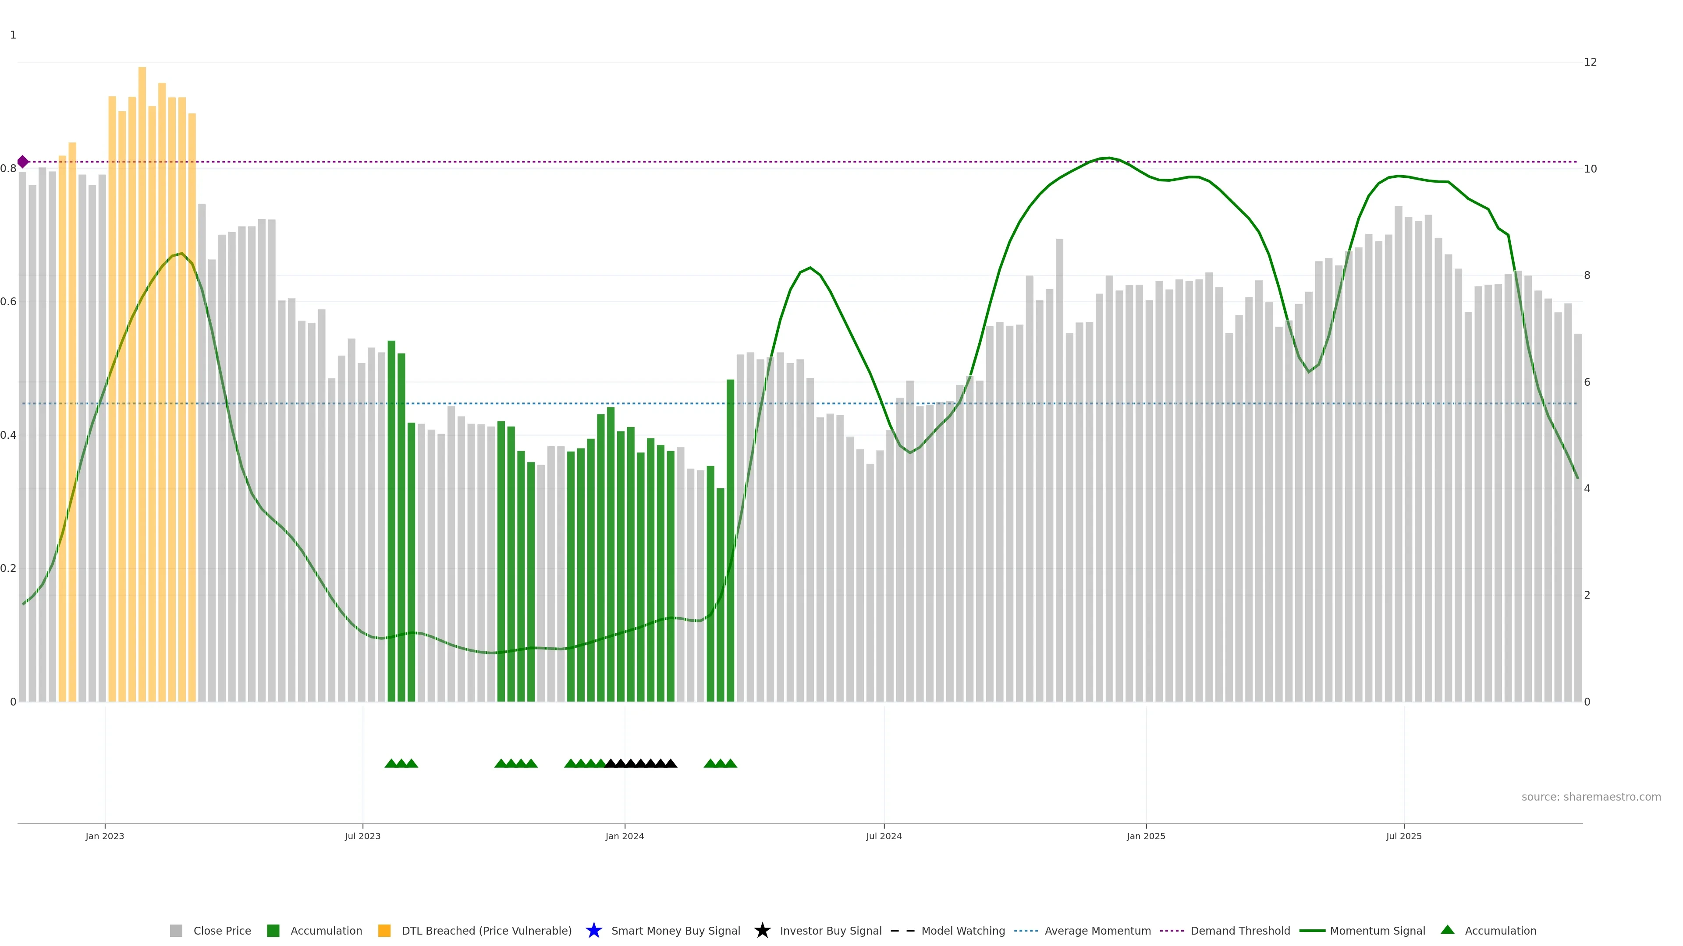Toggle the Momentum Signal legend label
This screenshot has height=946, width=1683.
tap(1377, 931)
